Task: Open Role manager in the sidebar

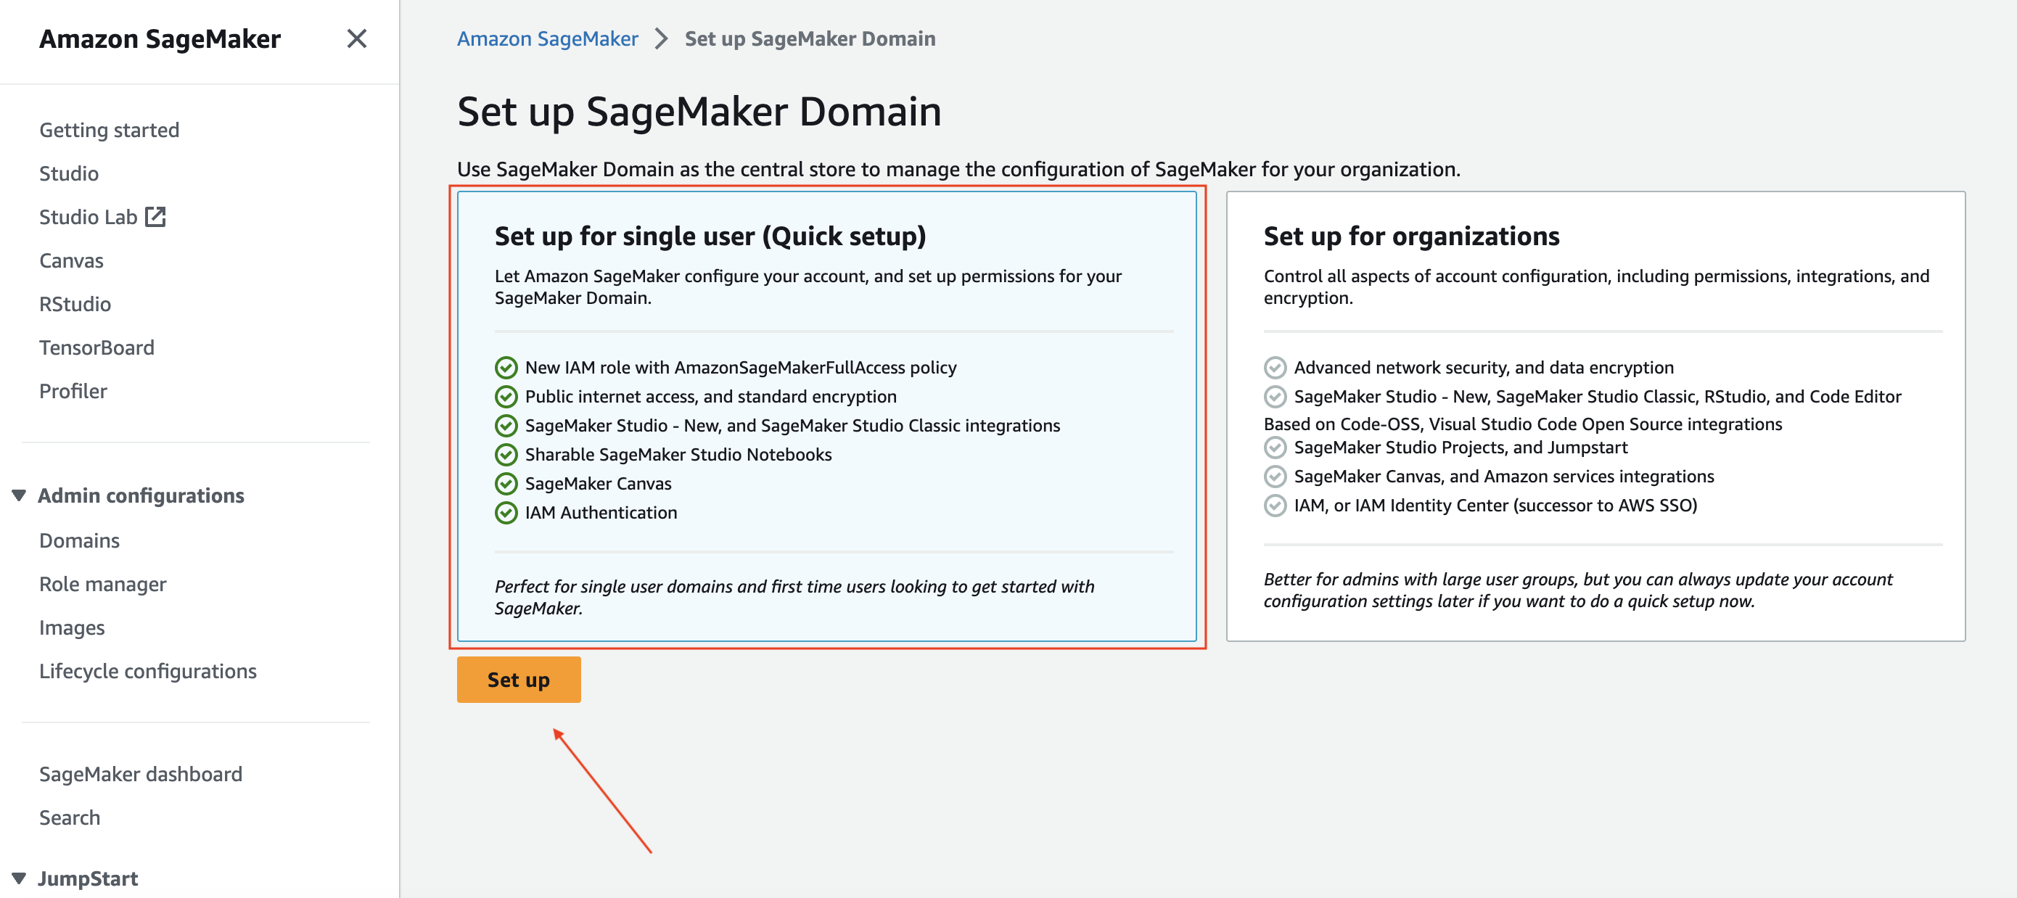Action: click(102, 584)
